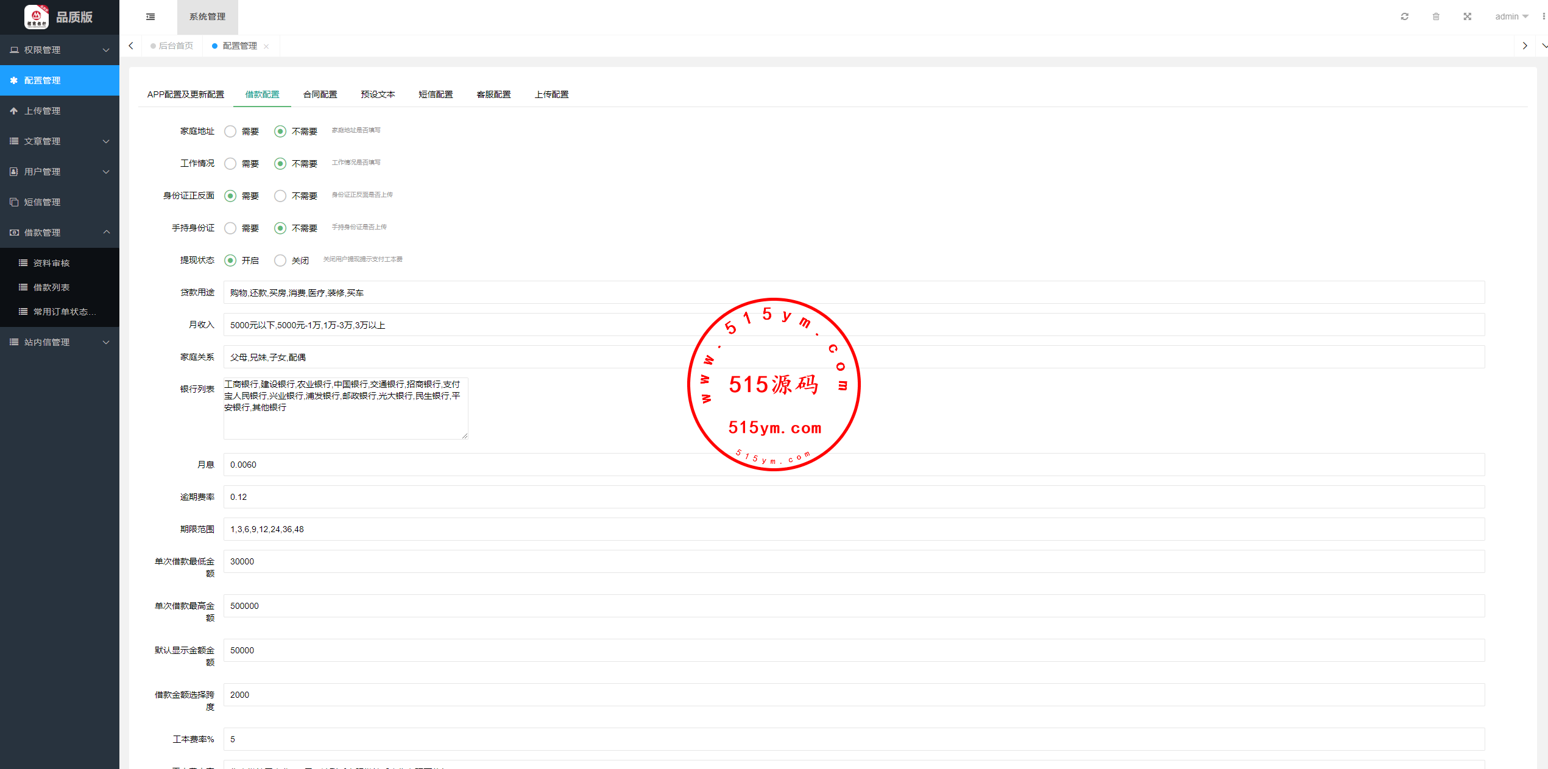Select 不需要 for 身份证正反面
The image size is (1548, 769).
[x=280, y=196]
